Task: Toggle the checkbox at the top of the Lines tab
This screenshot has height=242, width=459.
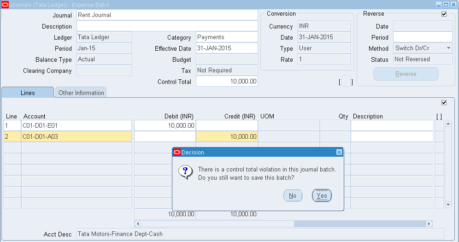Action: [x=444, y=102]
